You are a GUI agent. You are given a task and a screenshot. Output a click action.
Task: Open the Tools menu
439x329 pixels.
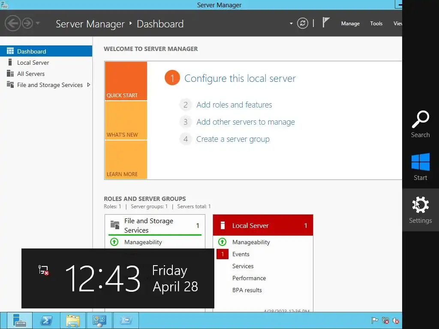[376, 24]
